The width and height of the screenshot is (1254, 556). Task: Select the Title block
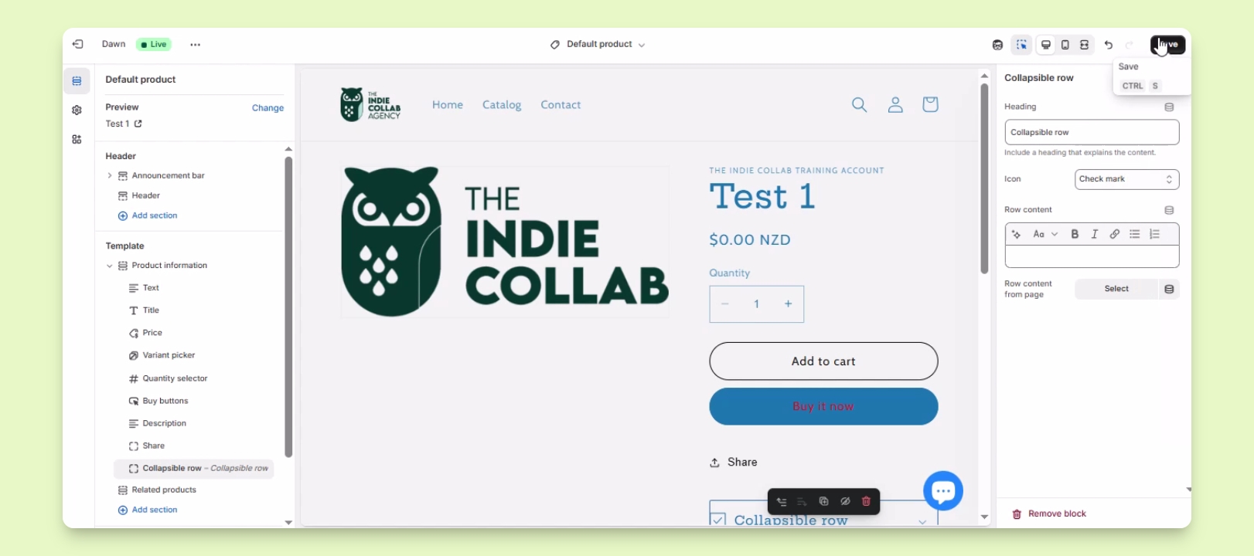pyautogui.click(x=151, y=310)
